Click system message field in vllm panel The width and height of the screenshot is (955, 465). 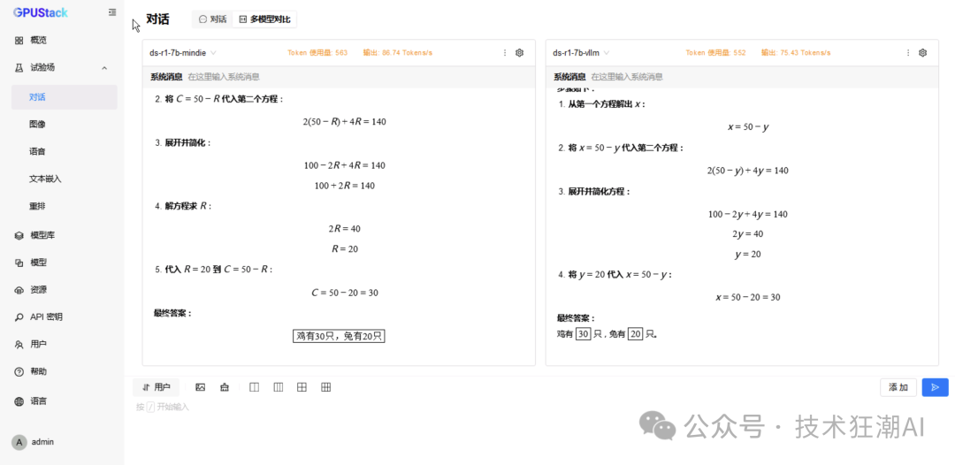pyautogui.click(x=742, y=77)
